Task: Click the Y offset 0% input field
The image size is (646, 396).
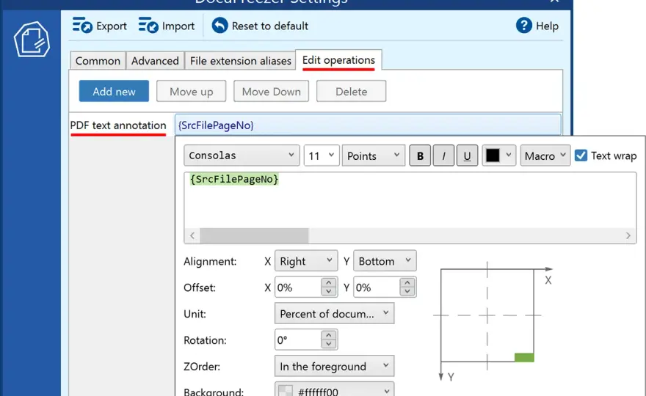Action: point(377,287)
